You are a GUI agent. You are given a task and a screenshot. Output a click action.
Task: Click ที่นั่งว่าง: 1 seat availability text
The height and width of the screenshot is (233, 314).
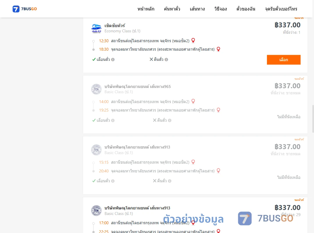[292, 32]
